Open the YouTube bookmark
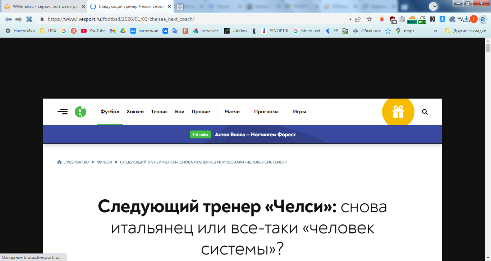491x261 pixels. pyautogui.click(x=93, y=31)
